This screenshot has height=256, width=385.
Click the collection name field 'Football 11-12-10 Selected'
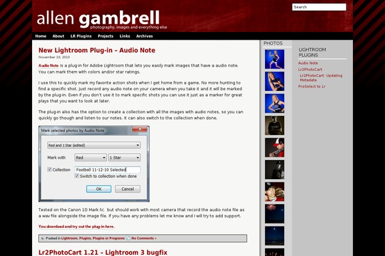click(108, 170)
